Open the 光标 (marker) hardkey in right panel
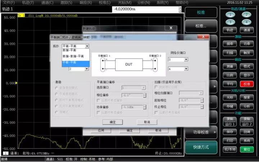This screenshot has height=162, width=259. point(230,97)
